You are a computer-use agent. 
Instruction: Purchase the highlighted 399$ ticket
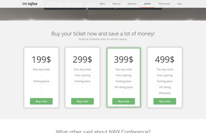point(124,101)
